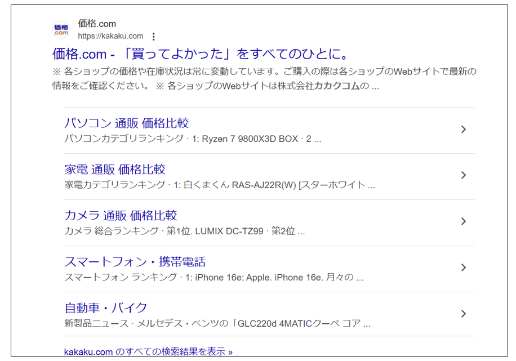The image size is (516, 361).
Task: Expand the chevron on カメラ row
Action: pos(464,221)
